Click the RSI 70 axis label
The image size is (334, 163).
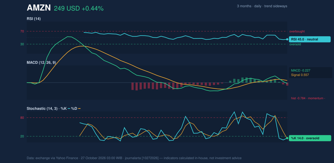pos(22,31)
